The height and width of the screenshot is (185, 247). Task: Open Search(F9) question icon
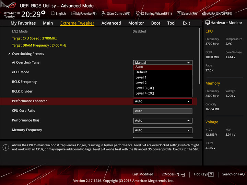[x=179, y=13]
